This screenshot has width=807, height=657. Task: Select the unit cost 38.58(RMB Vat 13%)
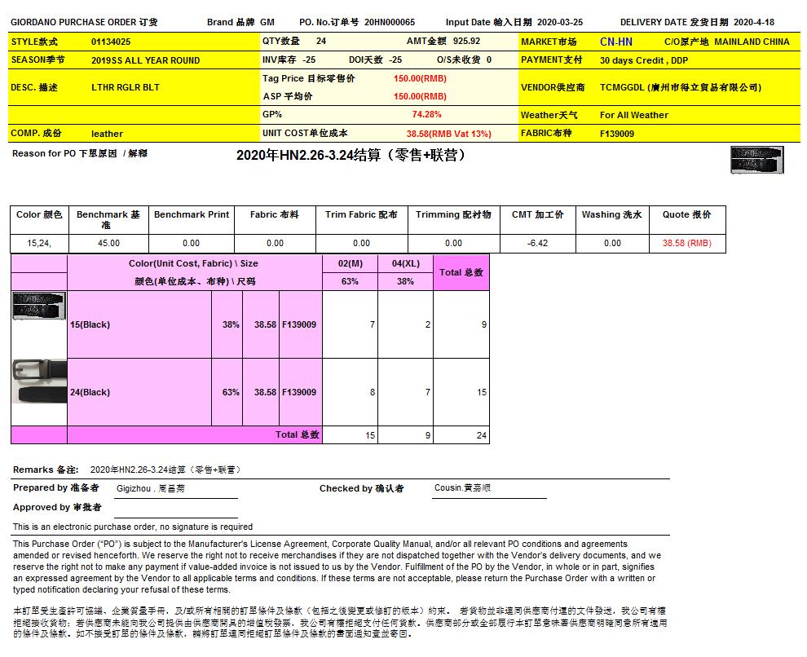point(448,134)
